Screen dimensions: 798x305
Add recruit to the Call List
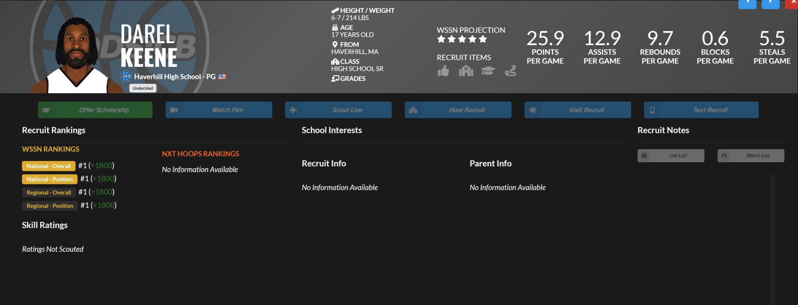coord(671,156)
